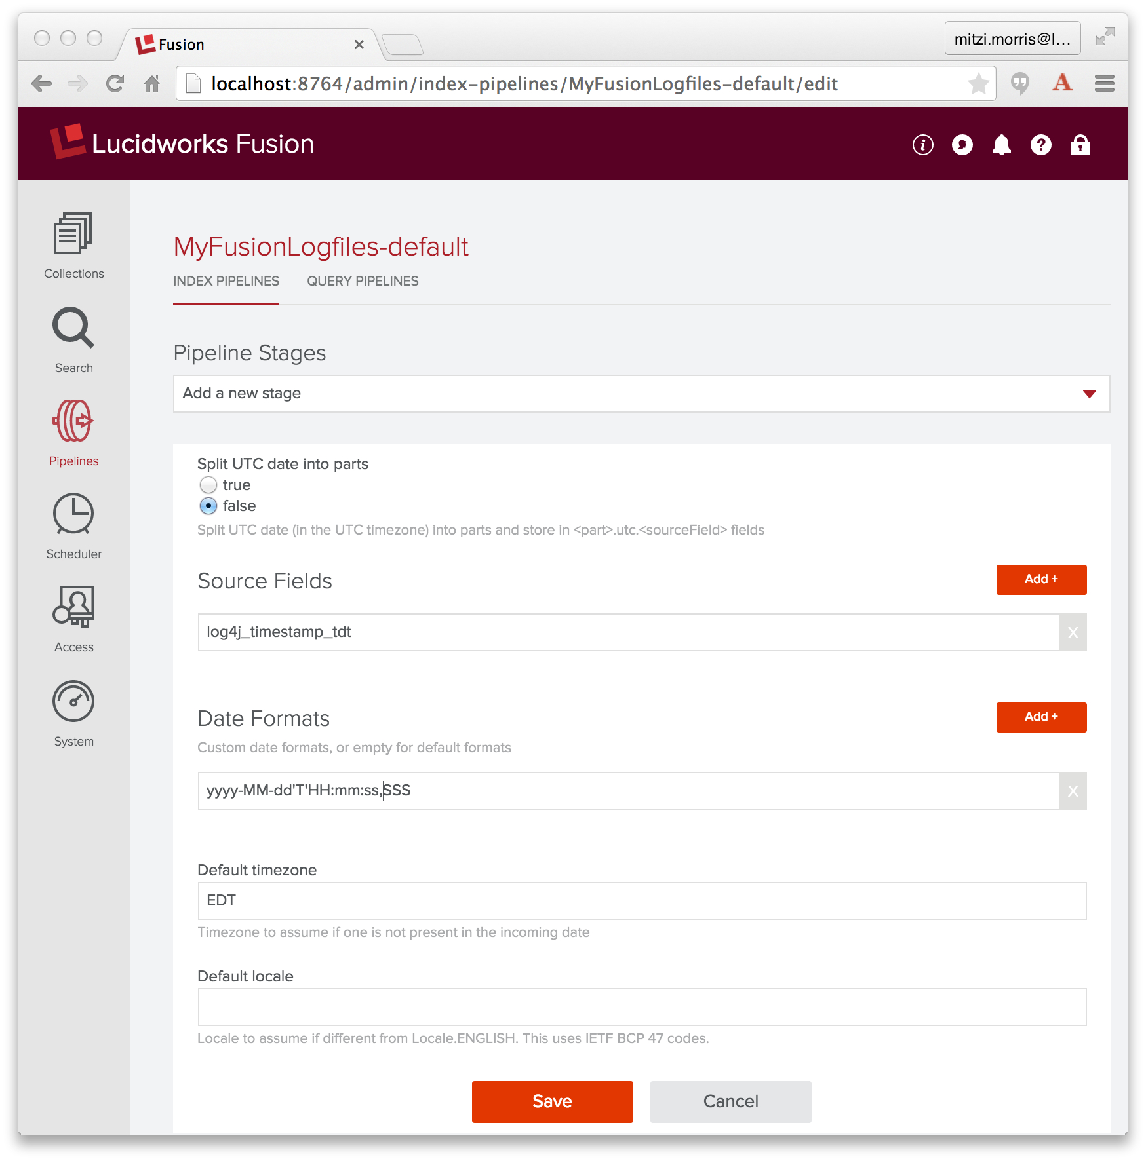This screenshot has width=1146, height=1161.
Task: Click the info icon in header
Action: 922,145
